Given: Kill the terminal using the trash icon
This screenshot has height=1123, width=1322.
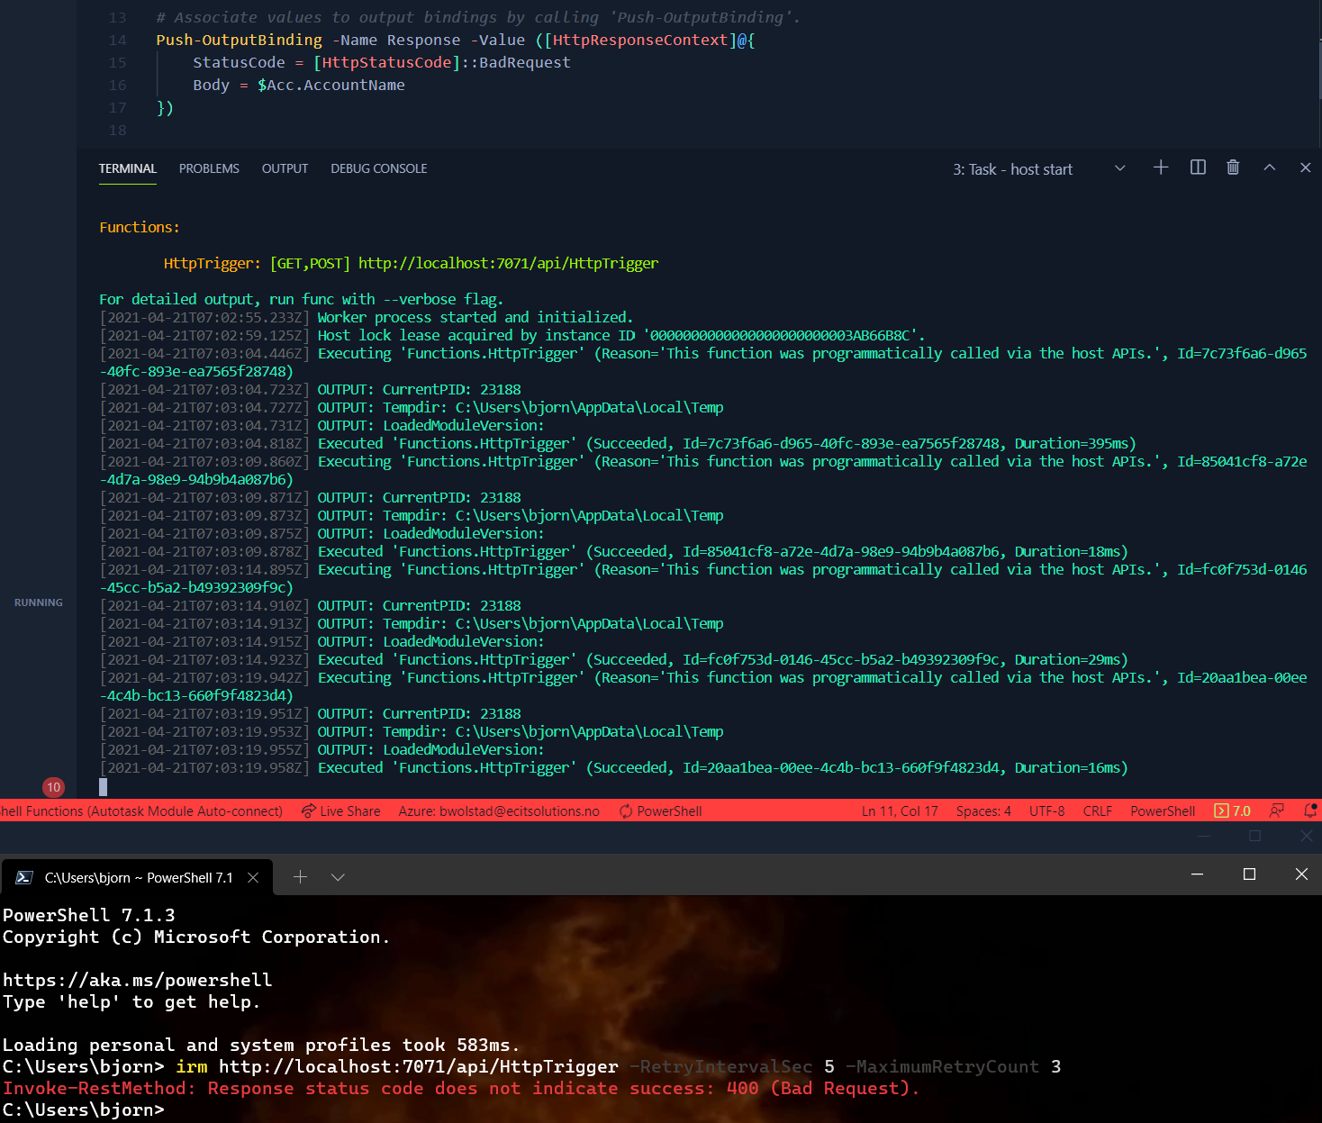Looking at the screenshot, I should [1233, 168].
